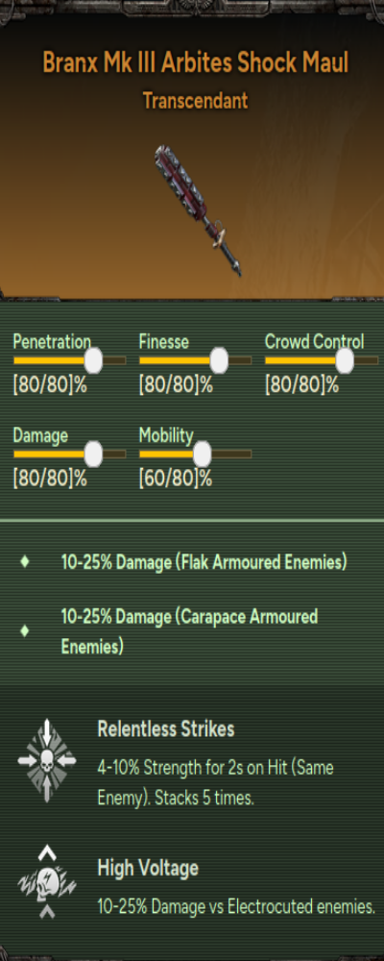Select the Carapace Armoured perk diamond bullet
Image resolution: width=384 pixels, height=961 pixels.
(x=25, y=630)
